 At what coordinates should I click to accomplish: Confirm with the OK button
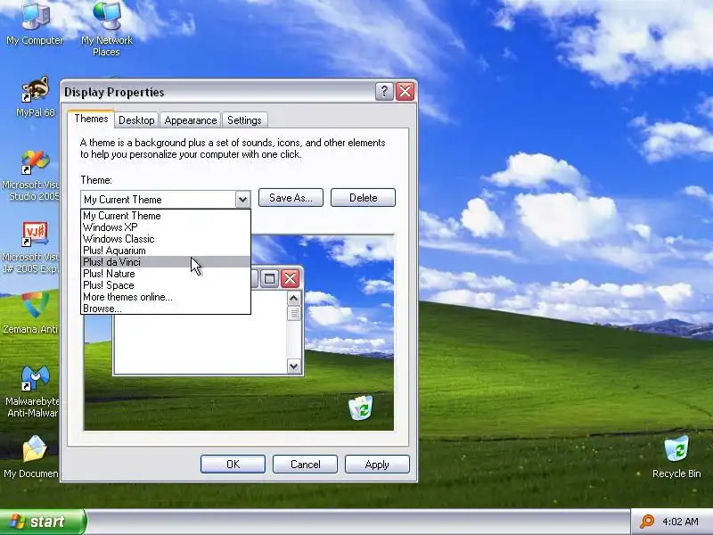point(233,464)
